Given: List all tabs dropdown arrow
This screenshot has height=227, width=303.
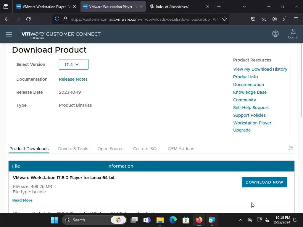Looking at the screenshot, I should point(244,7).
